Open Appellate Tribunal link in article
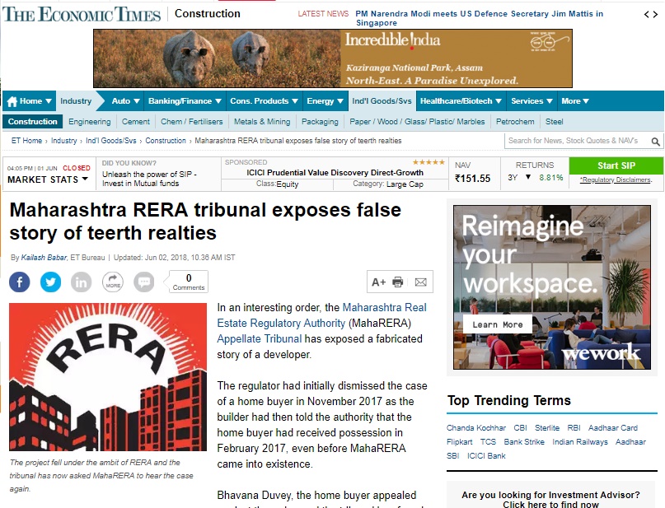 tap(259, 339)
